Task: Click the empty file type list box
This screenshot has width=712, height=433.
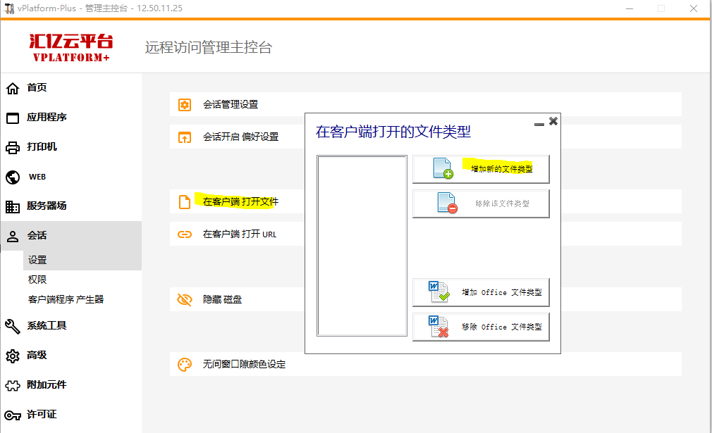Action: click(x=362, y=246)
